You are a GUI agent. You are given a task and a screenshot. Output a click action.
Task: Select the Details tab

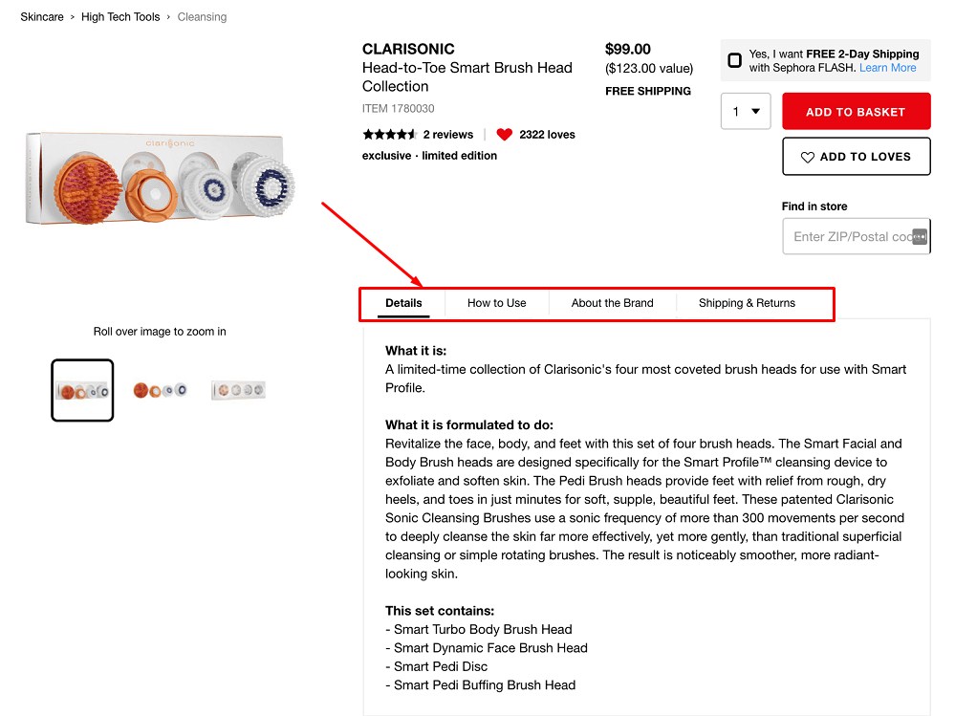[402, 302]
